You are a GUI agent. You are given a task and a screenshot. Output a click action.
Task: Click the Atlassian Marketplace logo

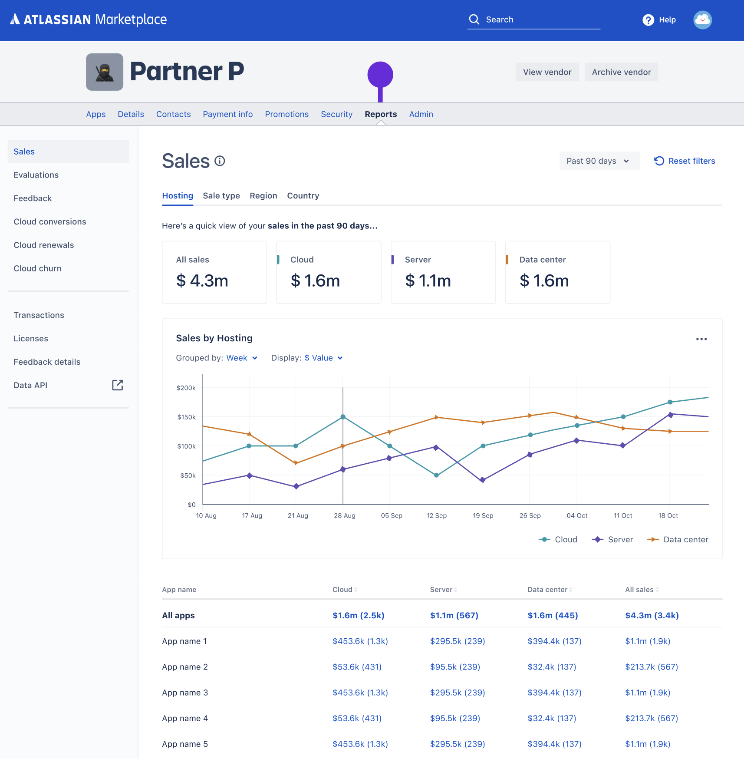[x=89, y=20]
